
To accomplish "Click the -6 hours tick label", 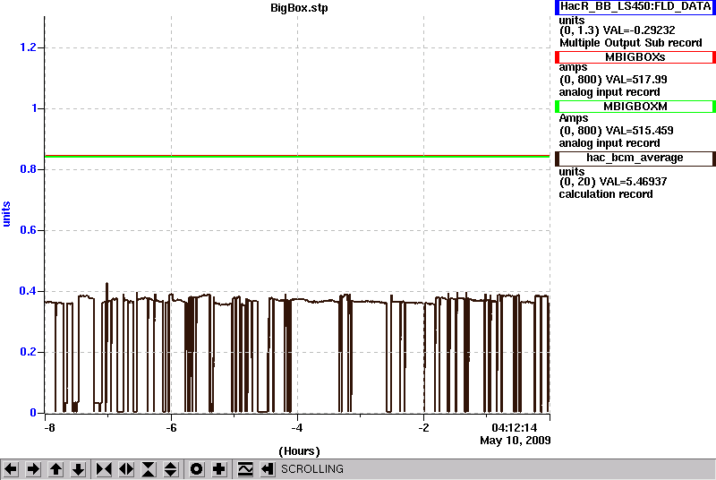I will tap(171, 428).
